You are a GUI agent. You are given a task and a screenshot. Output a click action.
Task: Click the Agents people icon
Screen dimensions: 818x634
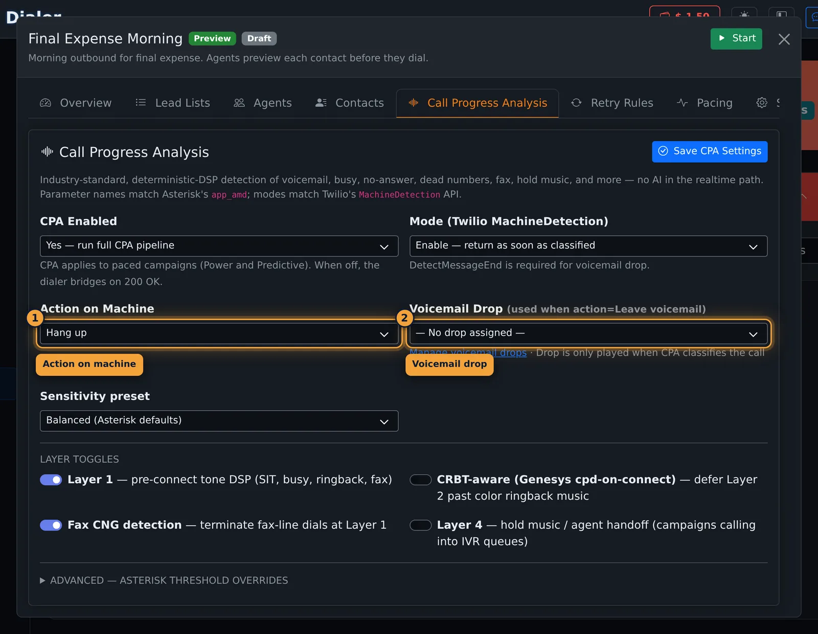tap(239, 103)
